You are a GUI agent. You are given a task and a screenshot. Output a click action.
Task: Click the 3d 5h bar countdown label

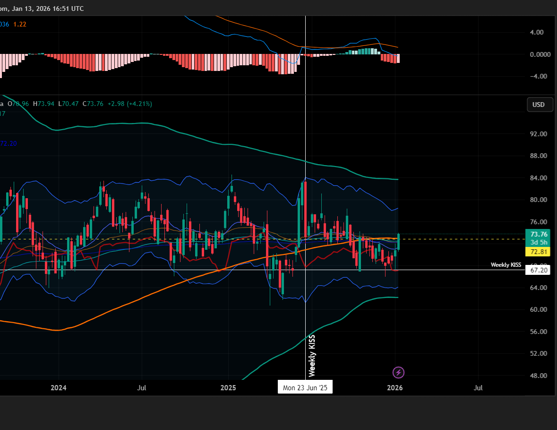[539, 242]
